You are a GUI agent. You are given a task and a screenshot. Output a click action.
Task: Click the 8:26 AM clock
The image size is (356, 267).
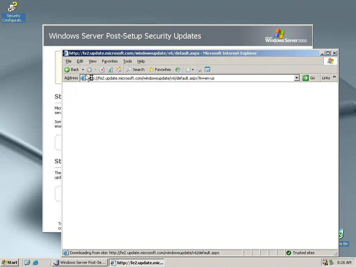point(344,263)
